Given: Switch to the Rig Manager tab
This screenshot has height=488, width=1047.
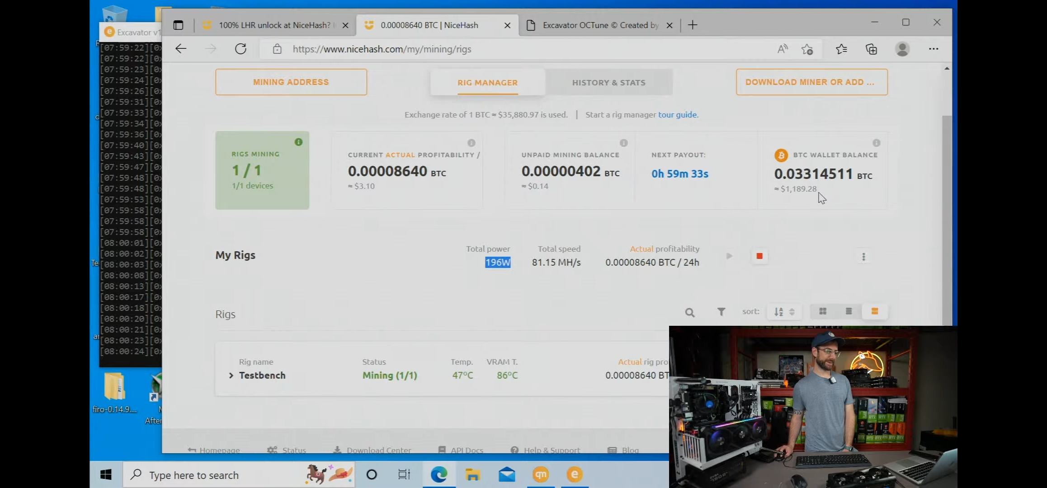Looking at the screenshot, I should click(x=487, y=83).
